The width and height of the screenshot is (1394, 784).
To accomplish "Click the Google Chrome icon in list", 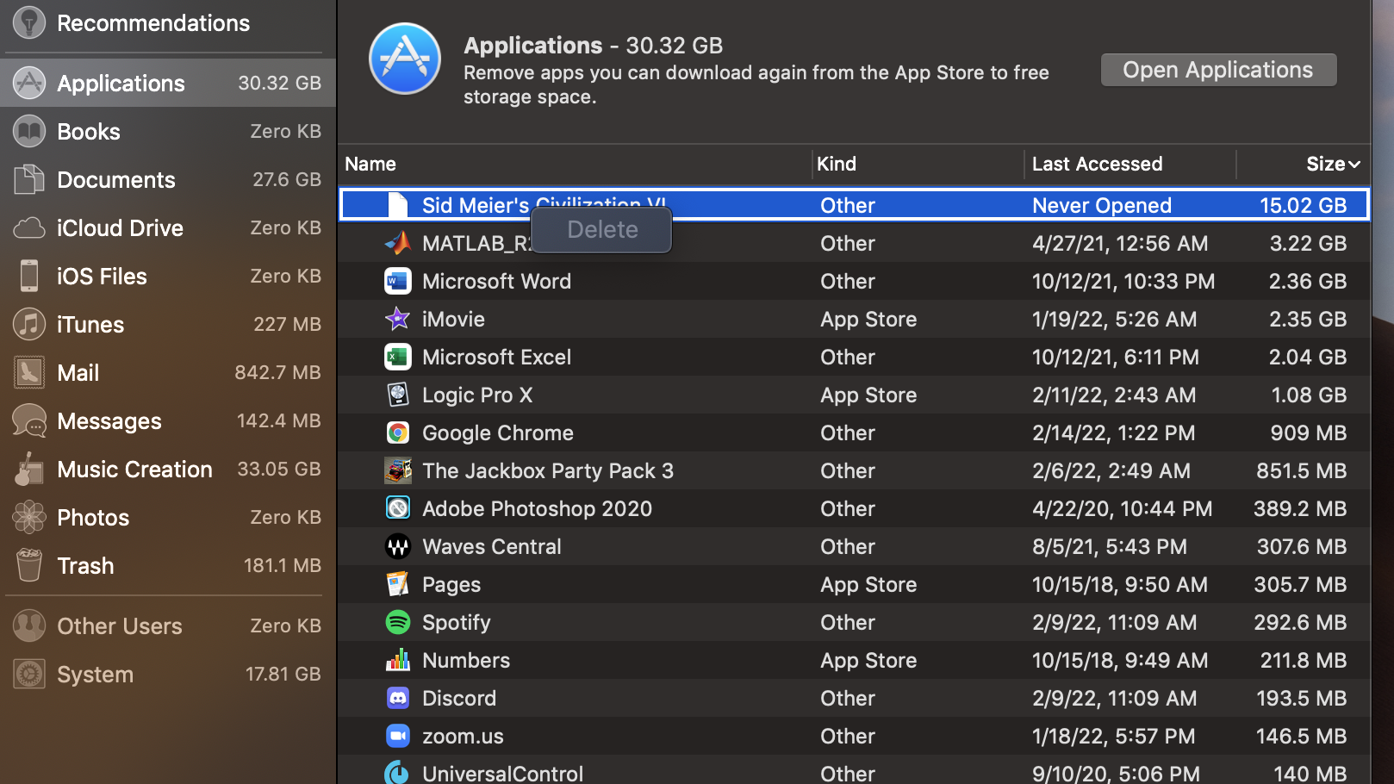I will click(397, 432).
